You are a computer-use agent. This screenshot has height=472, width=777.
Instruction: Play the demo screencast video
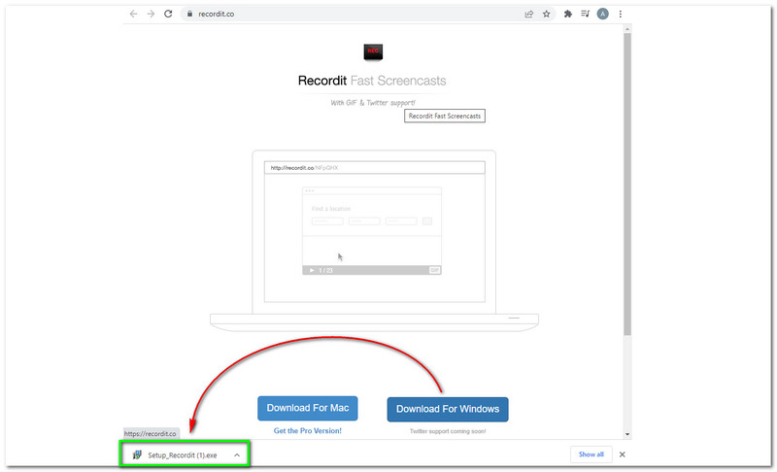click(312, 270)
